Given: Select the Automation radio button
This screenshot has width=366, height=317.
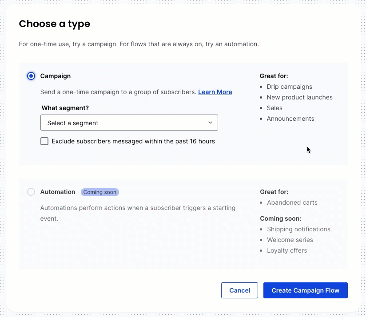Looking at the screenshot, I should point(31,192).
